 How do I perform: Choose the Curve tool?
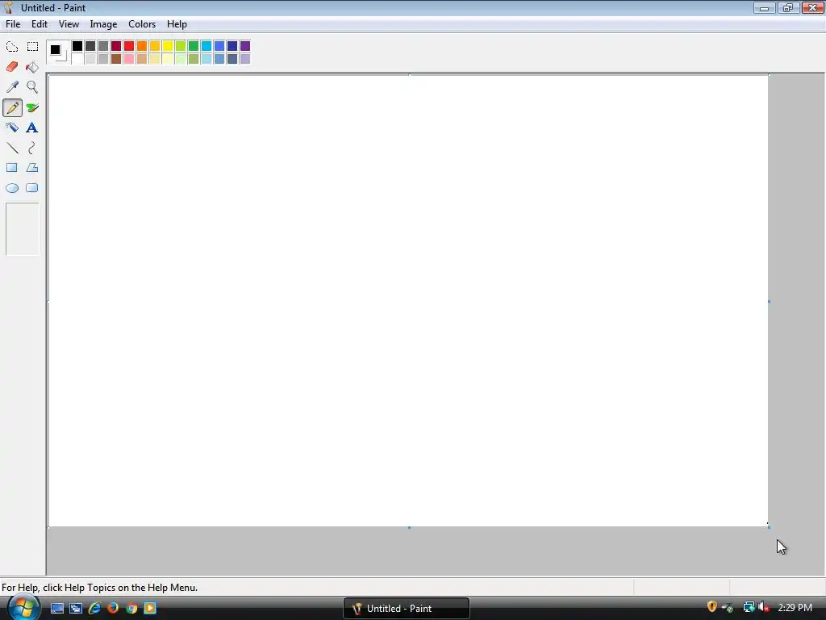(32, 148)
